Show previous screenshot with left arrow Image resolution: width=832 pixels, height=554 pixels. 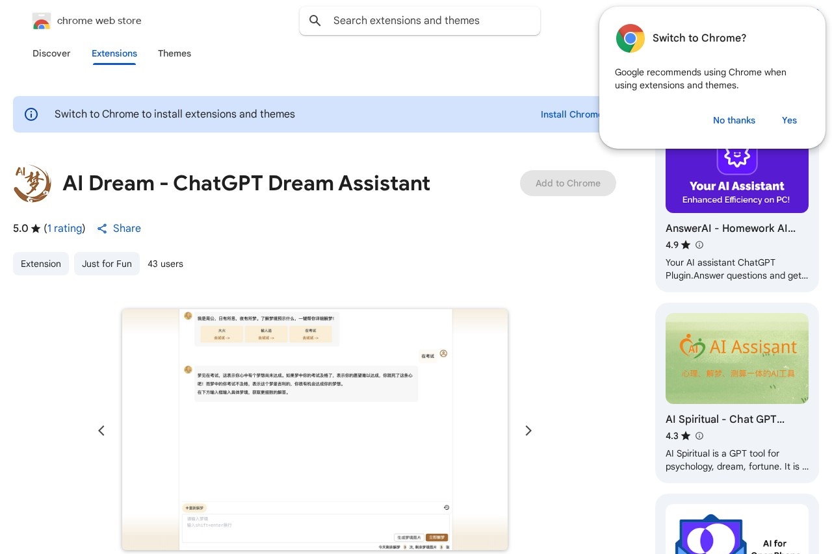tap(101, 431)
